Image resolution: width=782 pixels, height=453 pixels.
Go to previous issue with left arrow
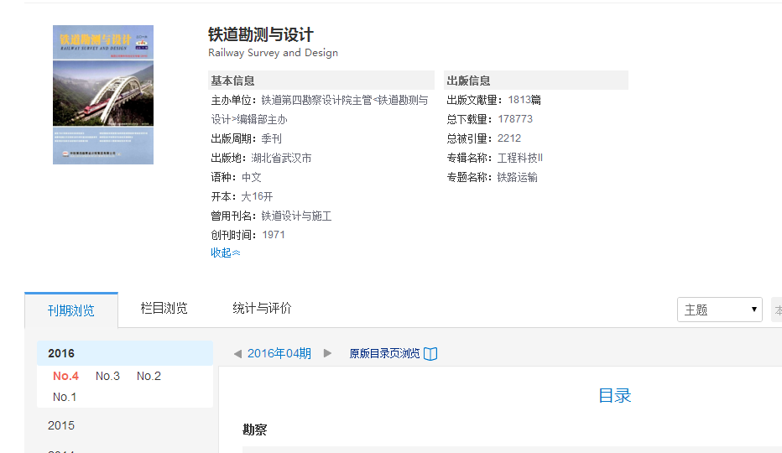[238, 354]
